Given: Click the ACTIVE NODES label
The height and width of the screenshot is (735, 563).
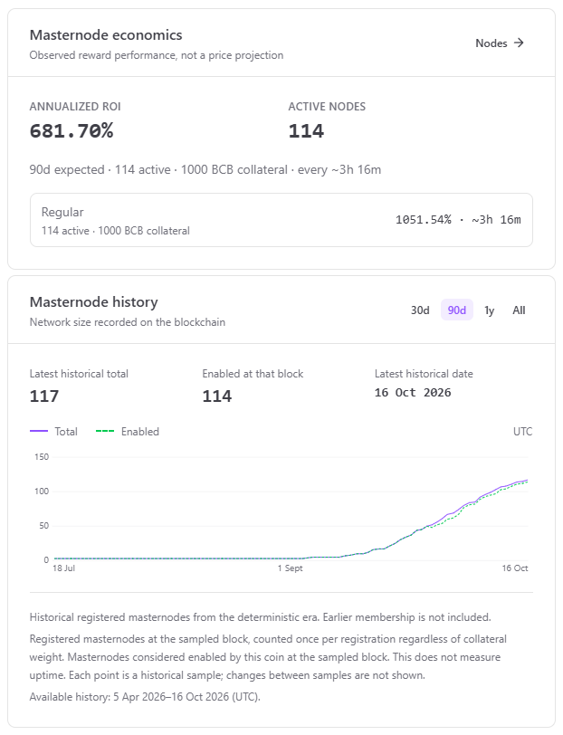Looking at the screenshot, I should 327,107.
